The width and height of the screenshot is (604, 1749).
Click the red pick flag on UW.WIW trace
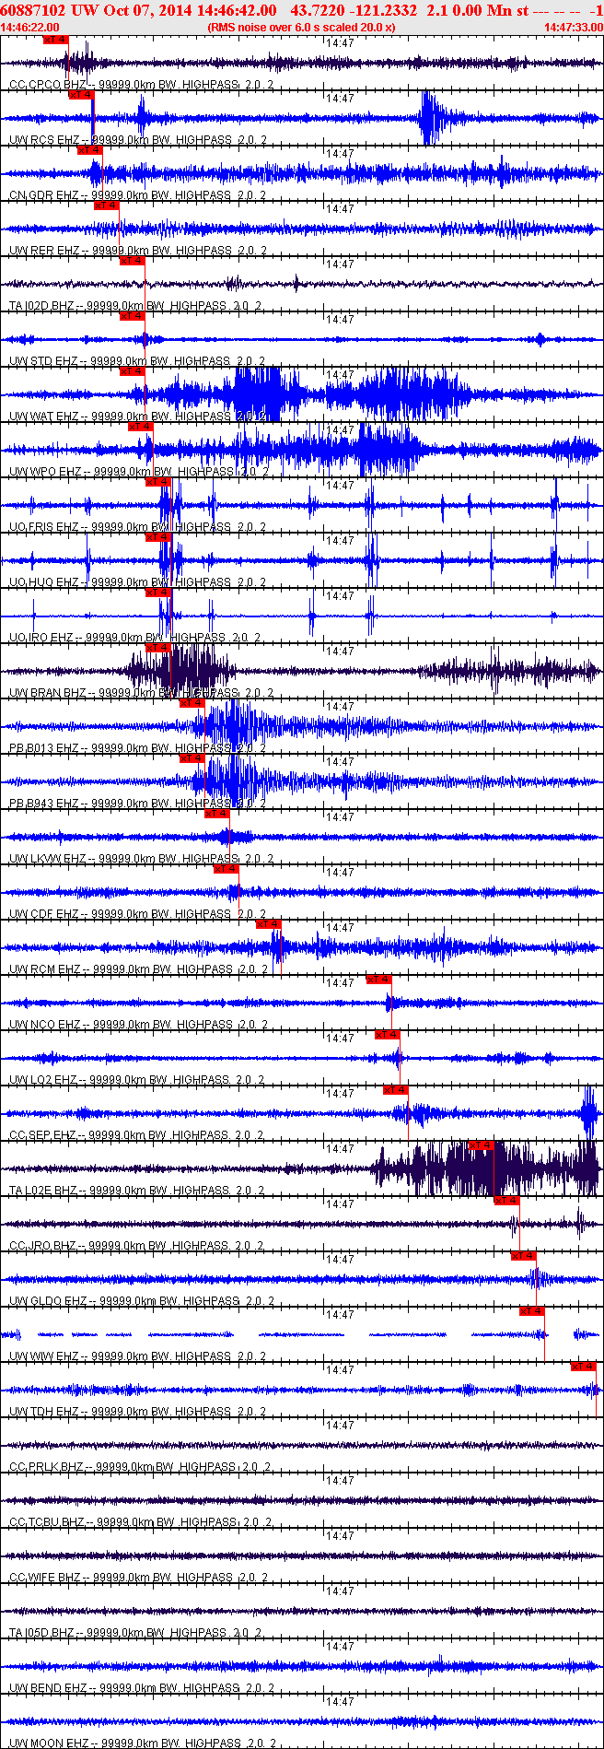click(531, 1311)
